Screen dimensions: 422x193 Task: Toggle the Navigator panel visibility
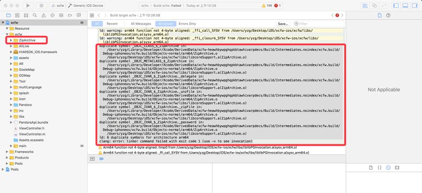[x=396, y=5]
